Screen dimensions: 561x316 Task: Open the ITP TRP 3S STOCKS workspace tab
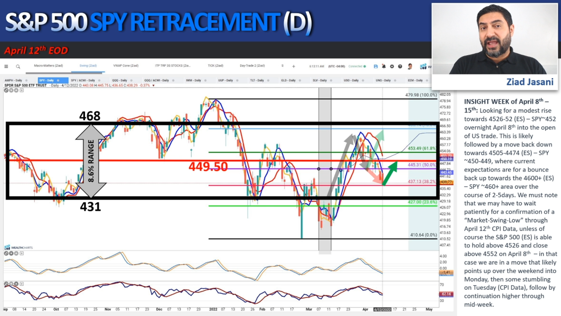(x=172, y=66)
